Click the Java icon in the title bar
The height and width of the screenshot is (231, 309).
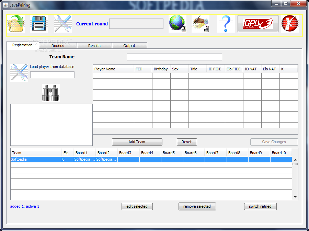(x=6, y=5)
